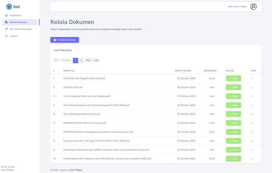Open the user profile avatar icon

[253, 6]
